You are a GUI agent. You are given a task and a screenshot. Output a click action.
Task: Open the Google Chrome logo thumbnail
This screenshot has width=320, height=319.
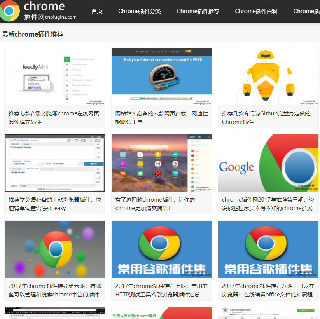point(268,163)
